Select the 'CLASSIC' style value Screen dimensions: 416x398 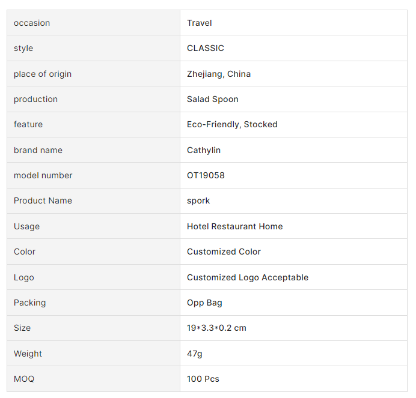pyautogui.click(x=205, y=48)
